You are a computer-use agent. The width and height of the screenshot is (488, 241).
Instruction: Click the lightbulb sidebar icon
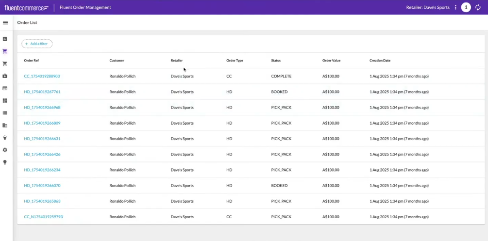coord(5,162)
